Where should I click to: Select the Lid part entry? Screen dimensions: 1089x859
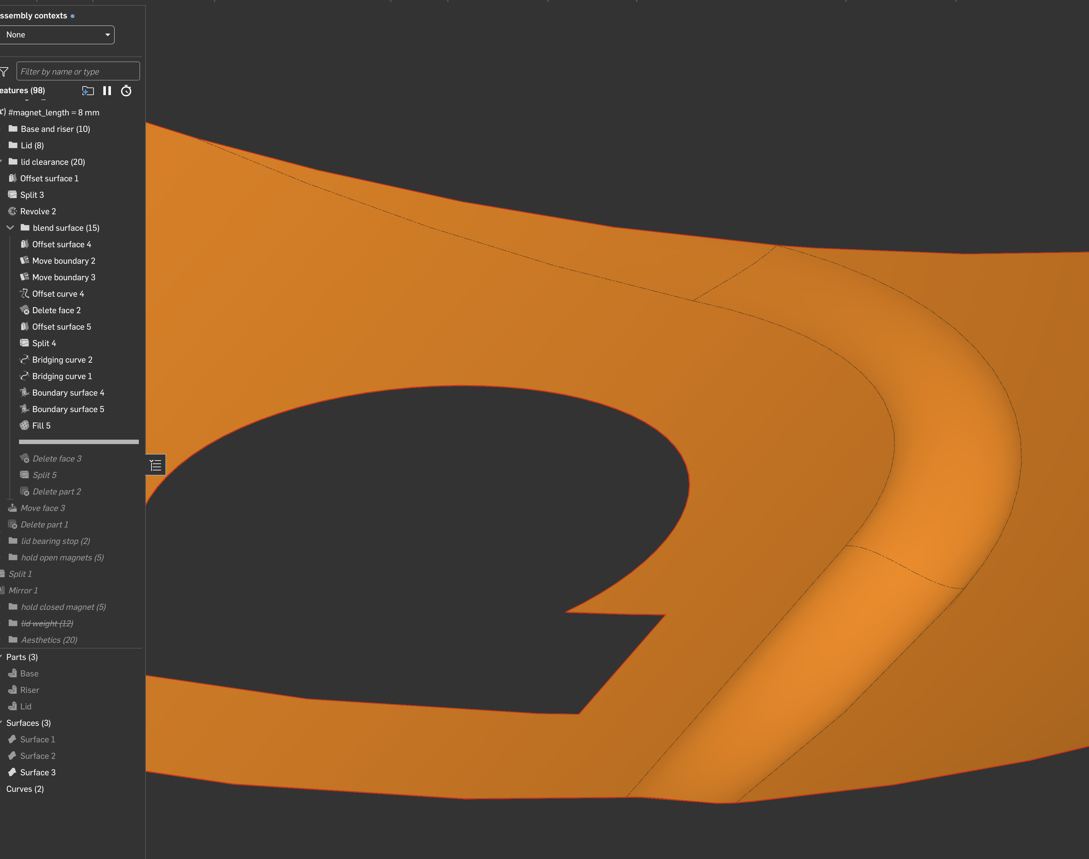pyautogui.click(x=26, y=707)
